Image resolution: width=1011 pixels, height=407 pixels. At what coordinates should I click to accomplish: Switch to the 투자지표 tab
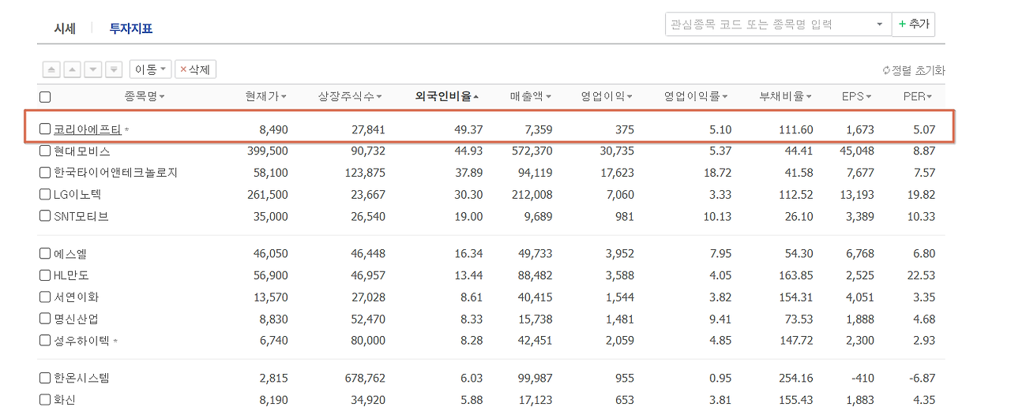[x=131, y=28]
